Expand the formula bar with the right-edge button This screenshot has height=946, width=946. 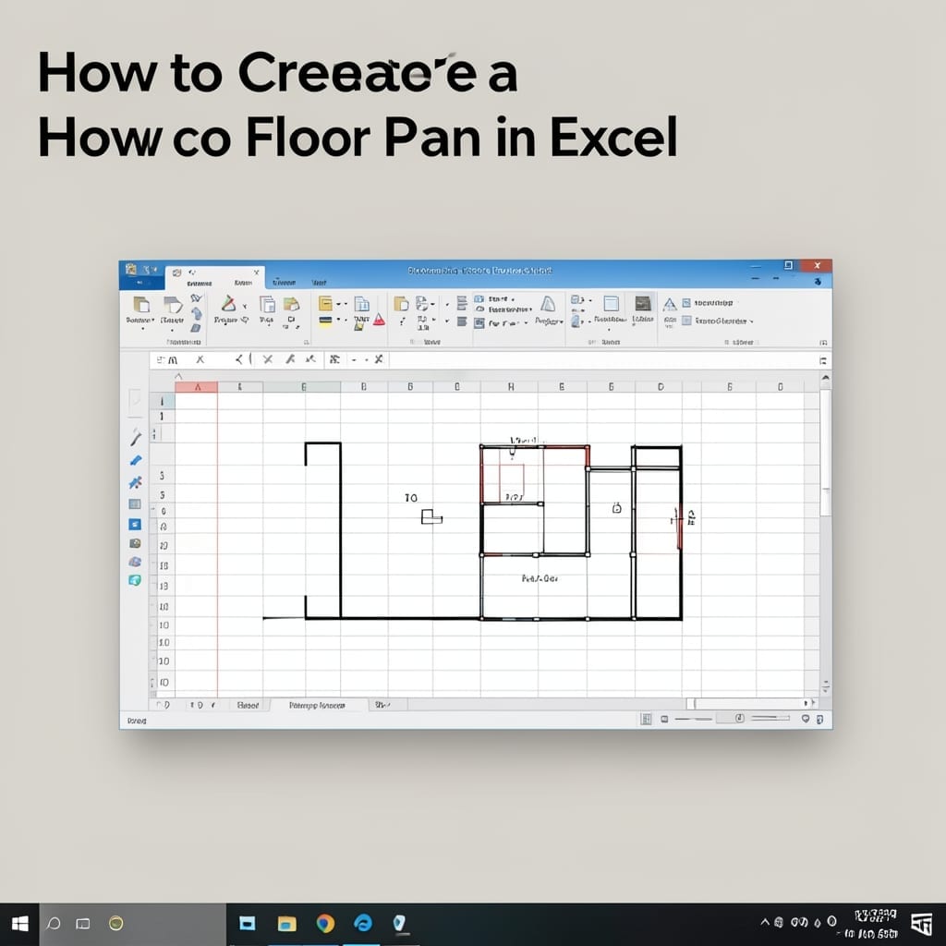point(823,361)
